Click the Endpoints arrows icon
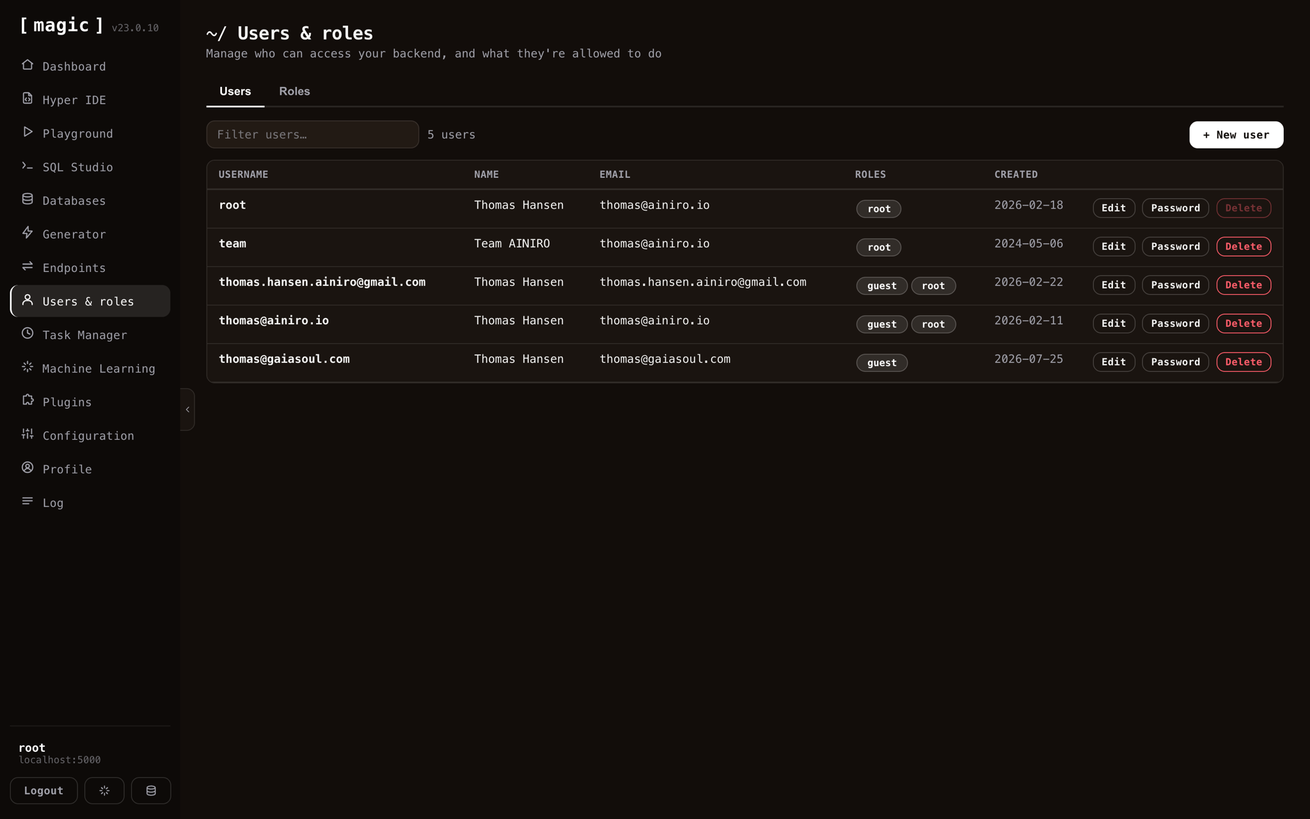The image size is (1310, 819). tap(27, 266)
